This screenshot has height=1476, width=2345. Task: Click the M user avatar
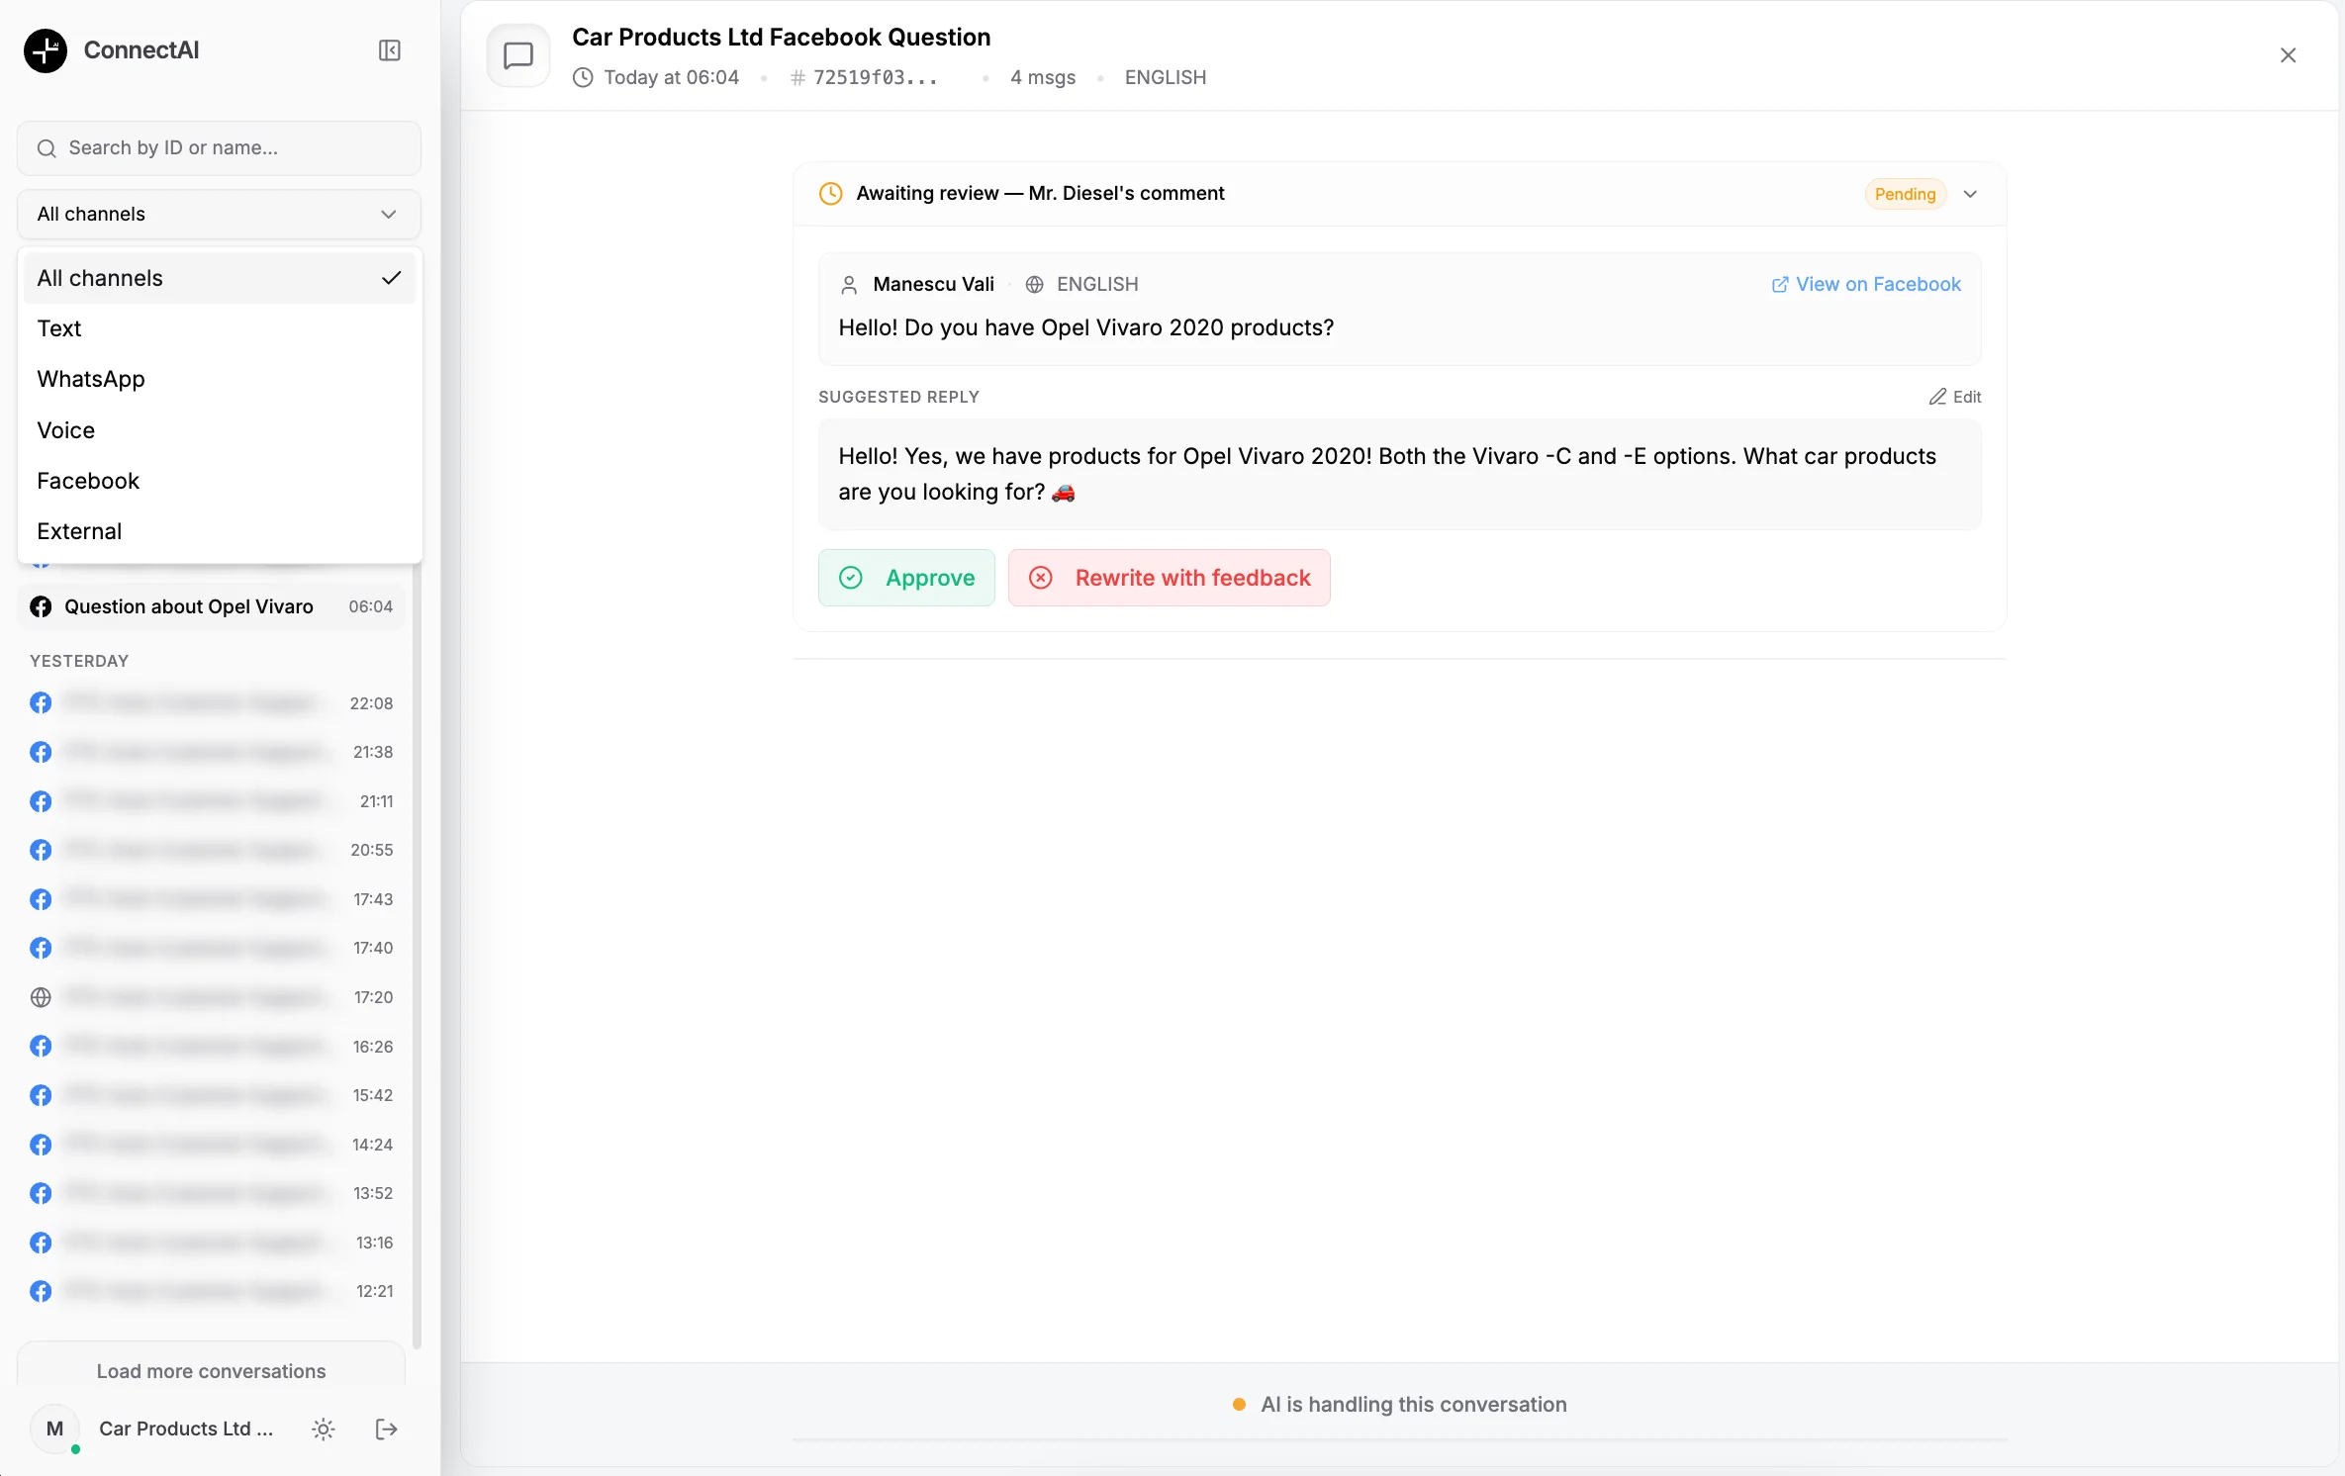(x=55, y=1429)
